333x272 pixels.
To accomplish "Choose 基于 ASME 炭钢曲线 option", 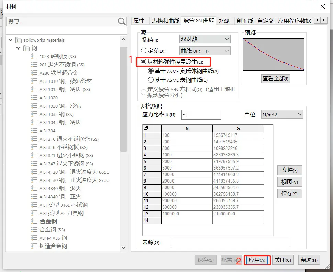I will point(151,80).
